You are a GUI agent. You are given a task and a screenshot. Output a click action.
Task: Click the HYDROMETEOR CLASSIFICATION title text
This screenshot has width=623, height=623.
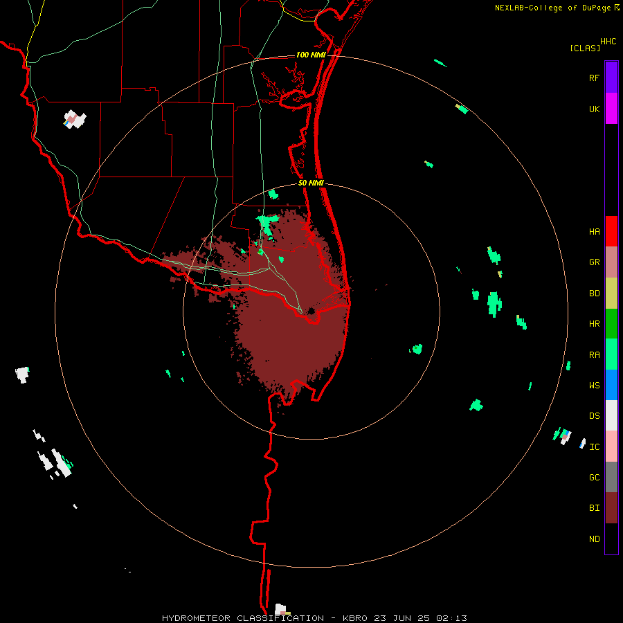pyautogui.click(x=243, y=618)
